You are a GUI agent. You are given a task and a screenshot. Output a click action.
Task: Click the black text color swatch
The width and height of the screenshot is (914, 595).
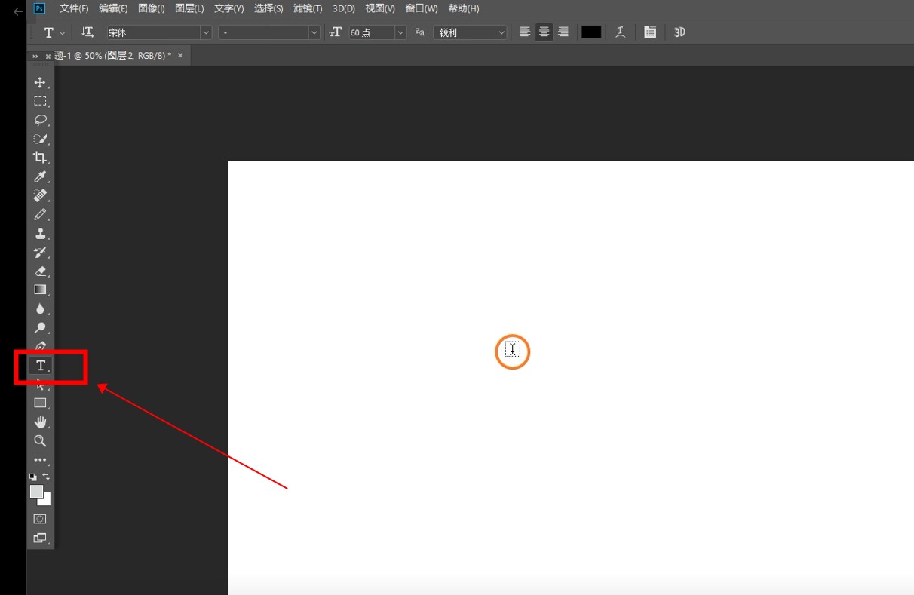point(591,32)
